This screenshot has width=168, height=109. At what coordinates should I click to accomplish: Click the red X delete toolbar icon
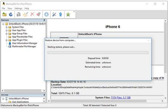(32, 14)
